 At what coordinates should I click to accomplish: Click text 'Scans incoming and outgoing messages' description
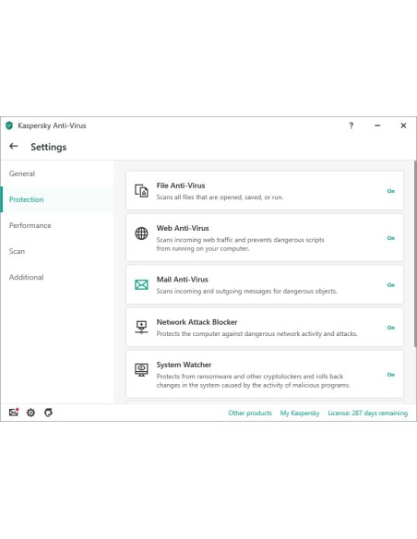tap(246, 291)
